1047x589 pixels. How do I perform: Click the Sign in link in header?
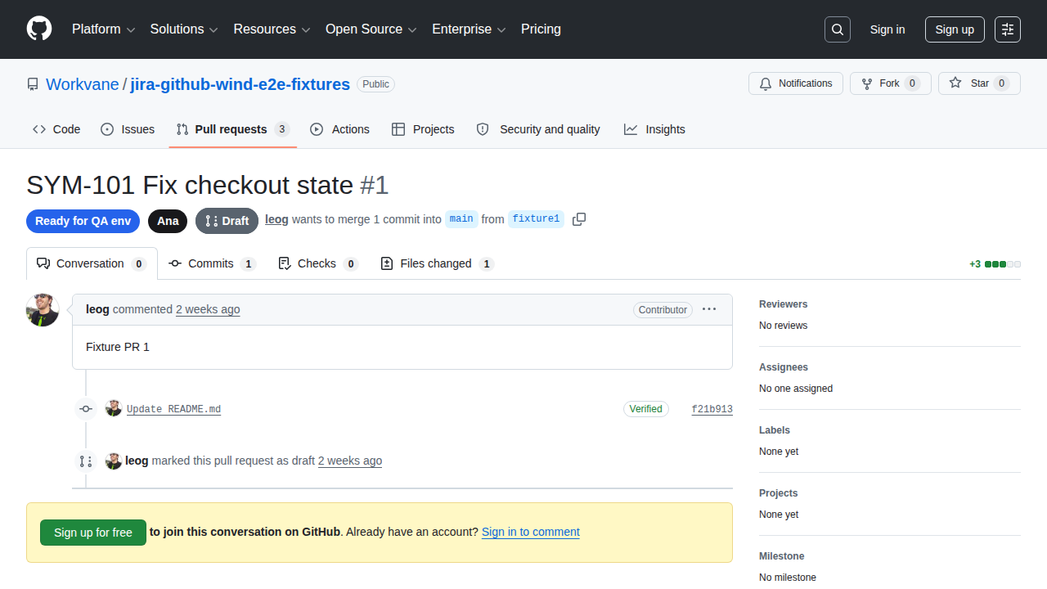(887, 29)
